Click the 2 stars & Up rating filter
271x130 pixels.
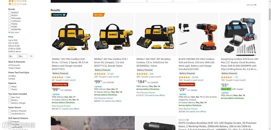[x=17, y=1]
